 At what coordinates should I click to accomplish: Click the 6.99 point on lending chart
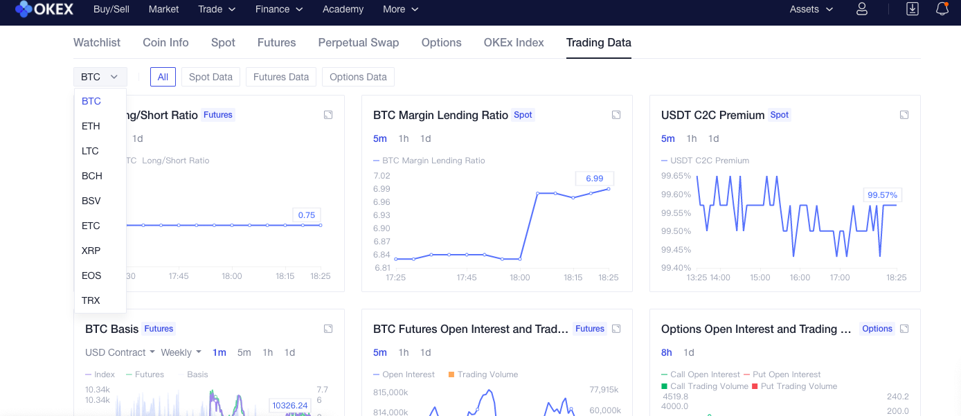click(609, 188)
